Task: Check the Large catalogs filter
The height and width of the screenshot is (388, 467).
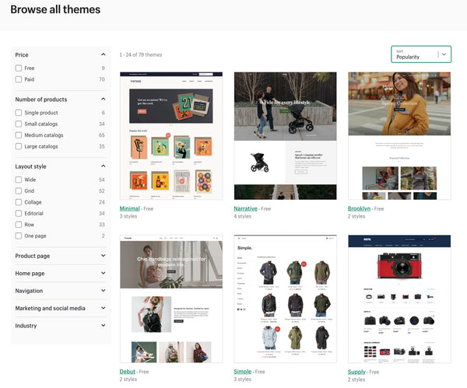Action: pos(19,146)
